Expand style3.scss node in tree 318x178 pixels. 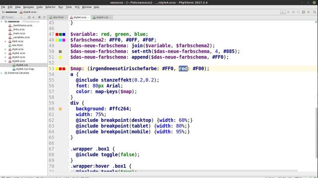coord(5,57)
